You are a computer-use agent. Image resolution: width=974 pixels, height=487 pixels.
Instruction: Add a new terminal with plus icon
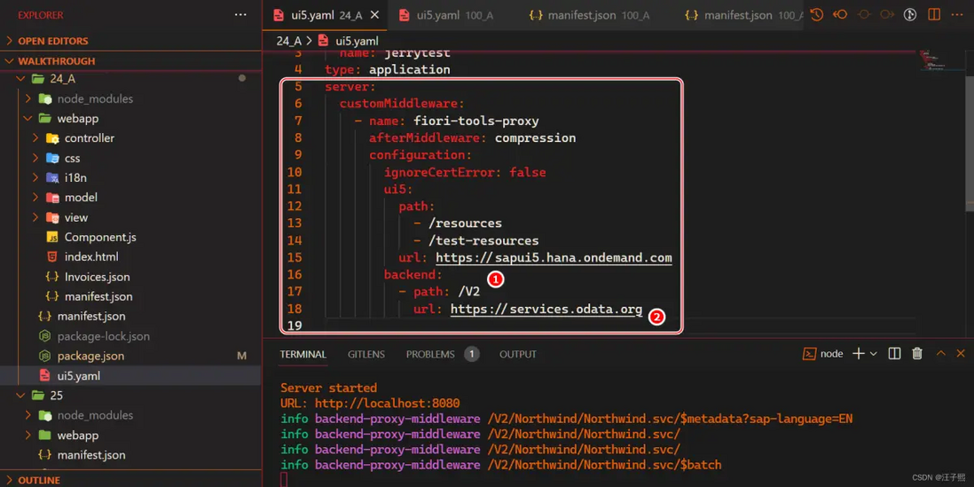click(859, 353)
